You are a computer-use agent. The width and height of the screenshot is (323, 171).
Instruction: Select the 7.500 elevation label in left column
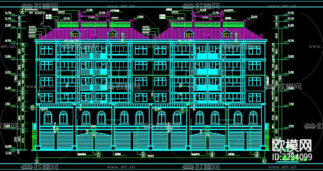tap(8, 104)
